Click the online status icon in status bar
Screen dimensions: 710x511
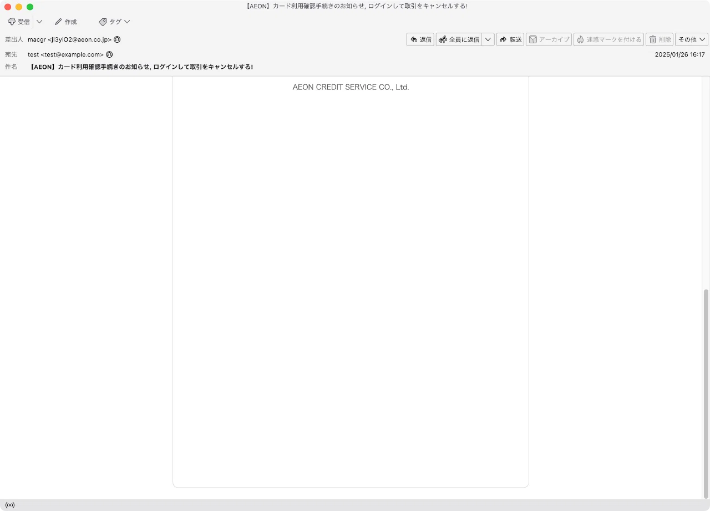10,505
